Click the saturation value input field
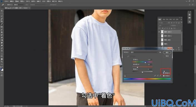 tap(150, 64)
